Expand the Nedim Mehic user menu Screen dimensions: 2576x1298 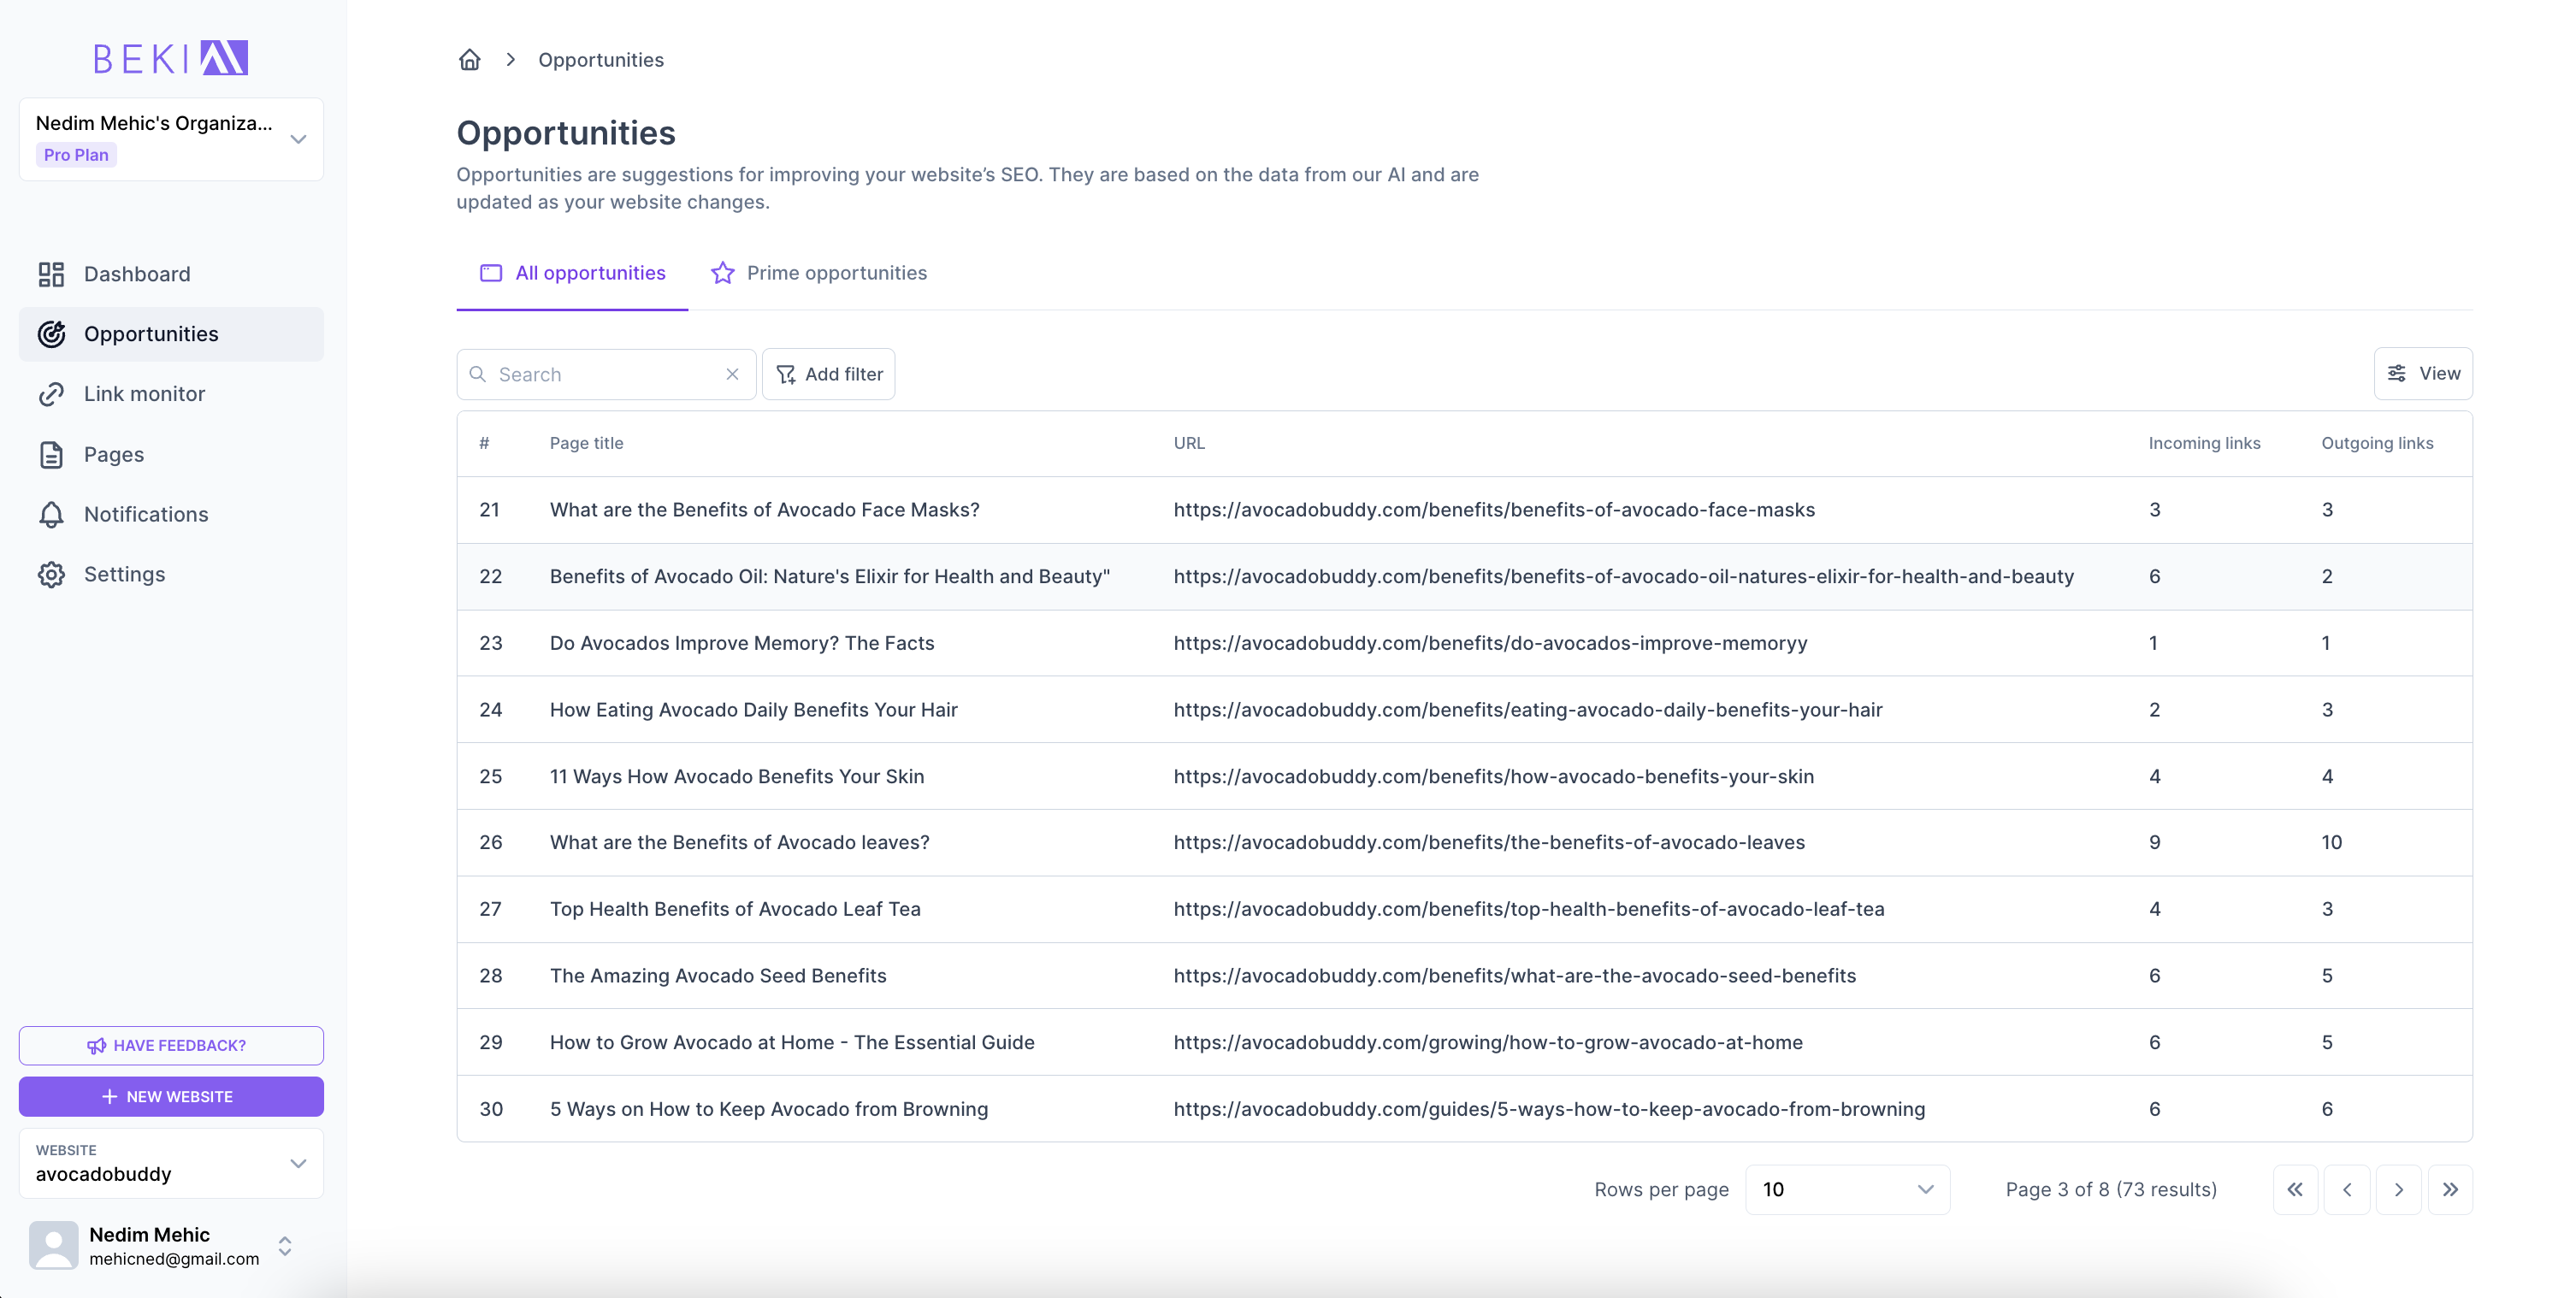(285, 1245)
